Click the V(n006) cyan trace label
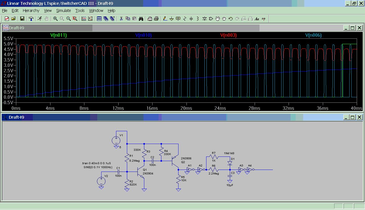The width and height of the screenshot is (365, 210). point(313,35)
